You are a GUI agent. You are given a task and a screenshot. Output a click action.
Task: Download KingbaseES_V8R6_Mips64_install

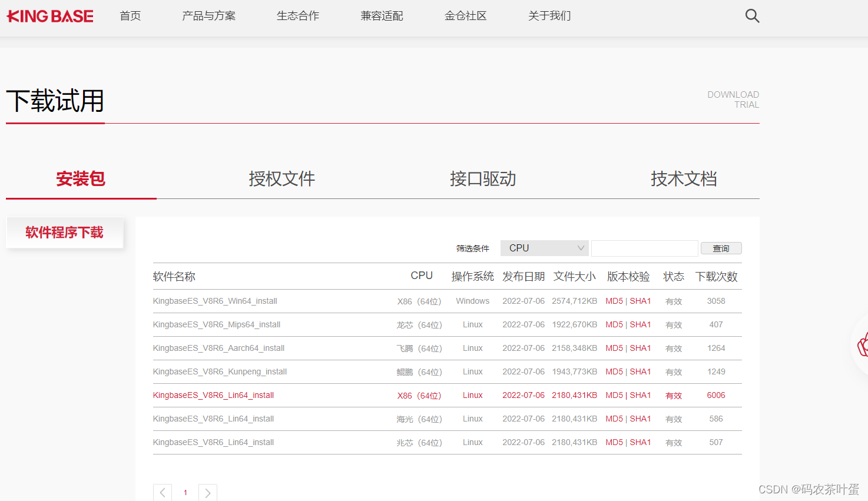coord(217,324)
